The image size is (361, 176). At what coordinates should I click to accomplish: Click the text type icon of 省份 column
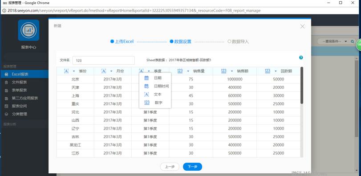(66, 71)
